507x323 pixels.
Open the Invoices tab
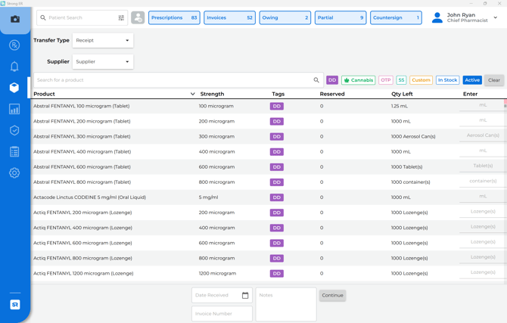[229, 17]
